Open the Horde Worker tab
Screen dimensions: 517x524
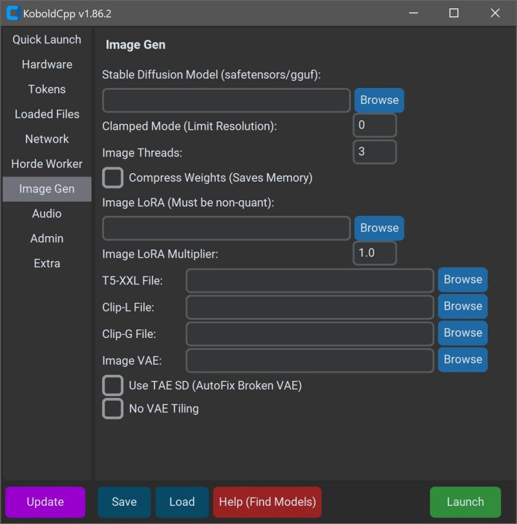pos(47,163)
